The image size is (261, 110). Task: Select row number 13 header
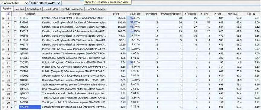pyautogui.click(x=9, y=72)
